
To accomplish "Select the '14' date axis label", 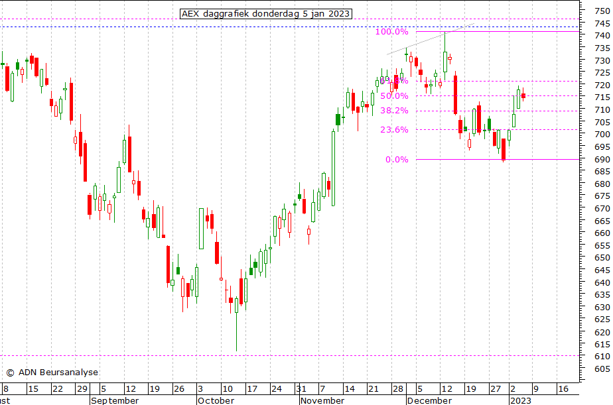I will click(x=350, y=389).
